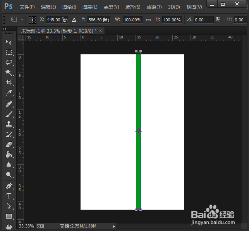This screenshot has width=249, height=231.
Task: Click the H height percentage field
Action: click(x=172, y=20)
